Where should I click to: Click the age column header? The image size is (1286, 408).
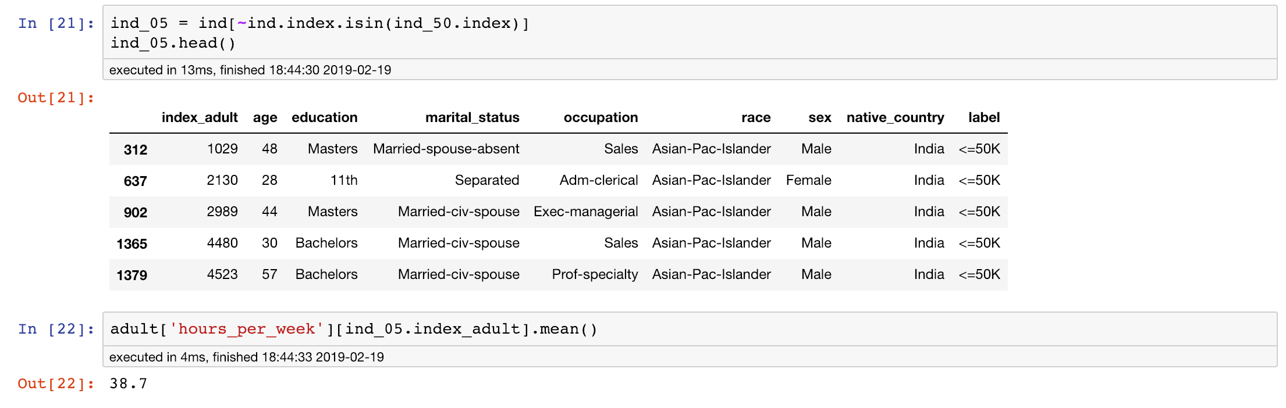(265, 117)
